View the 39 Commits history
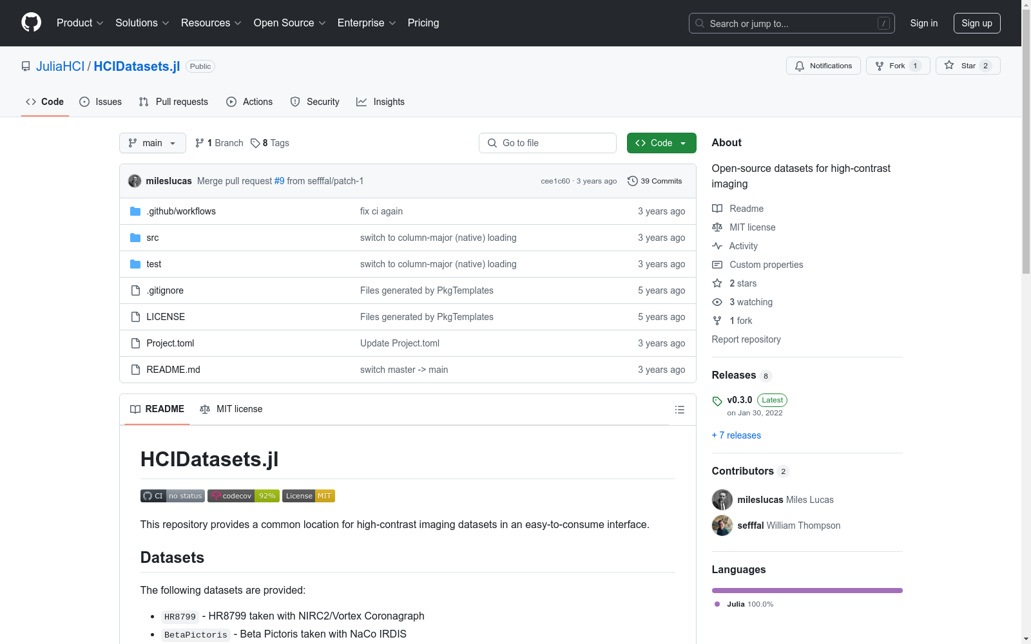Screen dimensions: 1031x644 [x=655, y=181]
